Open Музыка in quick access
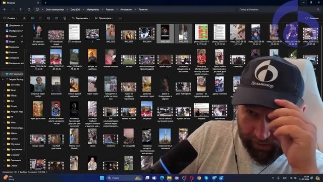Screen dimensions: 323x182 (x=13, y=36)
